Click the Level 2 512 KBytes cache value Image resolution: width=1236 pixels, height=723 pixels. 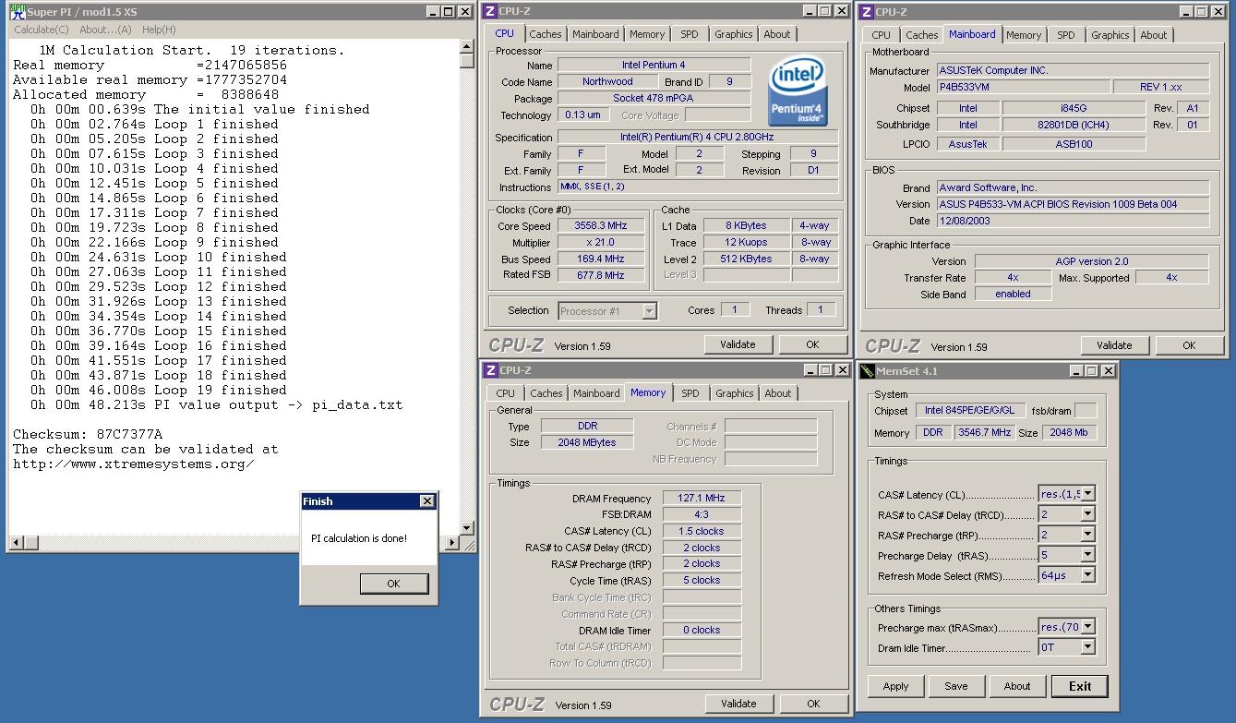(746, 259)
